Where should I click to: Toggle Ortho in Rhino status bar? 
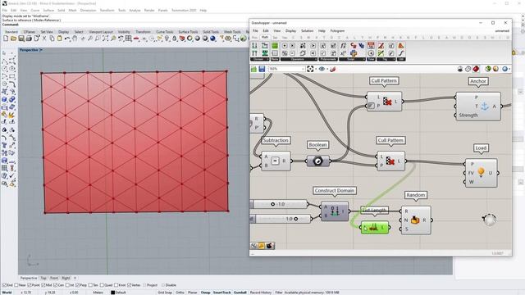tap(180, 293)
